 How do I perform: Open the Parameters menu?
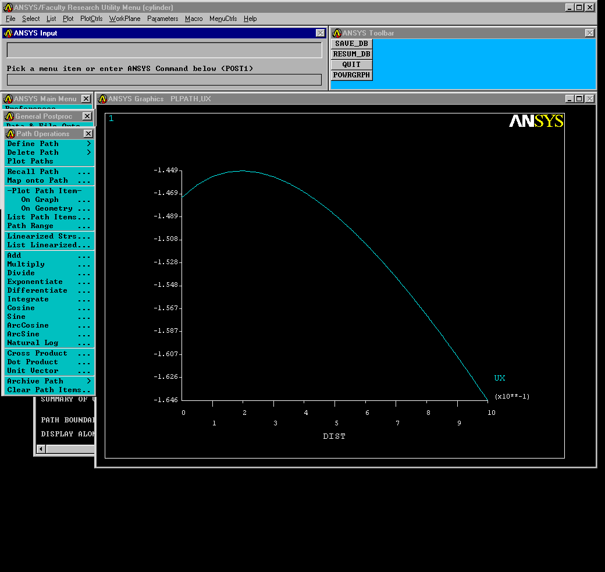tap(162, 19)
